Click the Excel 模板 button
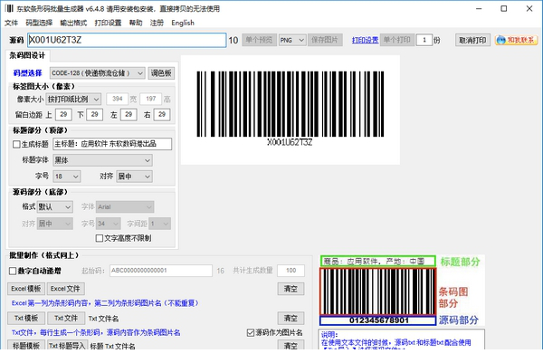This screenshot has width=543, height=363. [26, 289]
